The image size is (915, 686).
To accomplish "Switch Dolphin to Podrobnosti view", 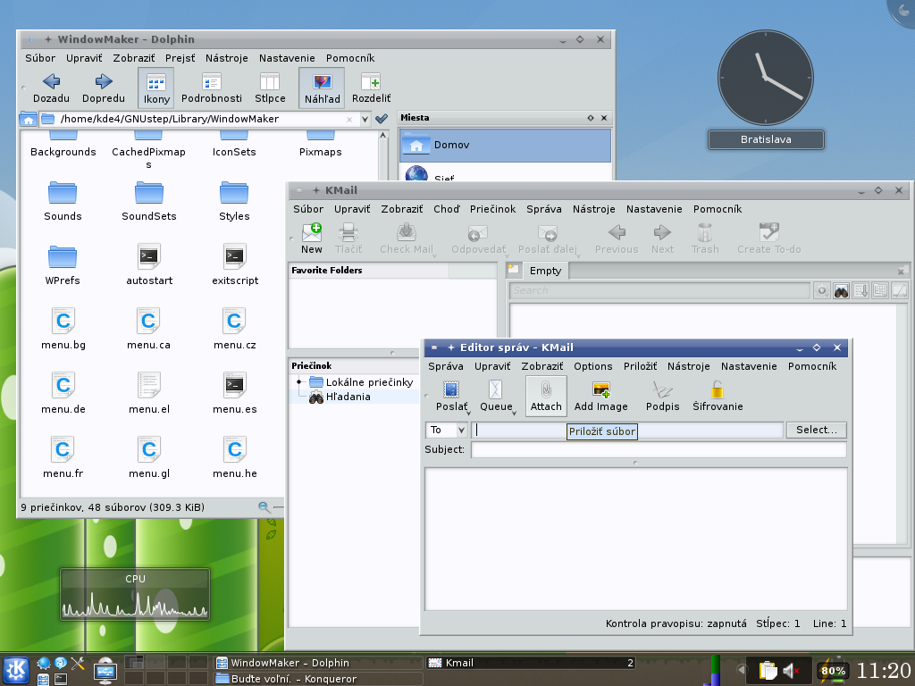I will pyautogui.click(x=211, y=88).
